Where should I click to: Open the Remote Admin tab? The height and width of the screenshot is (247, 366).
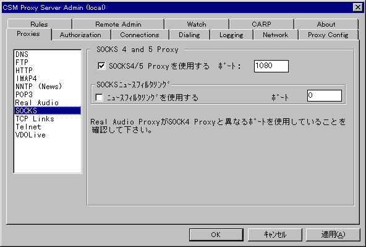pyautogui.click(x=118, y=24)
